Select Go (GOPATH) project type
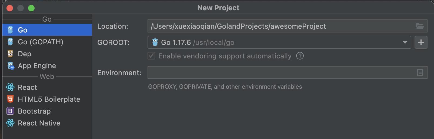Screen dimensions: 434x139 tap(41, 42)
